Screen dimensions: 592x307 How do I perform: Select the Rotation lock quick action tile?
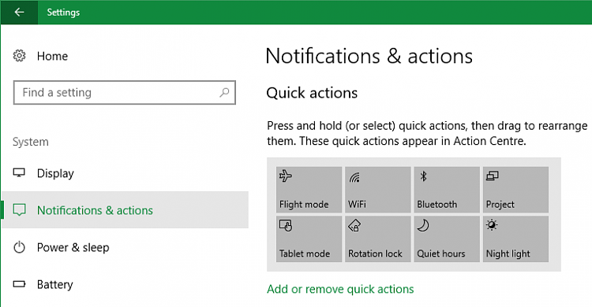[x=378, y=239]
